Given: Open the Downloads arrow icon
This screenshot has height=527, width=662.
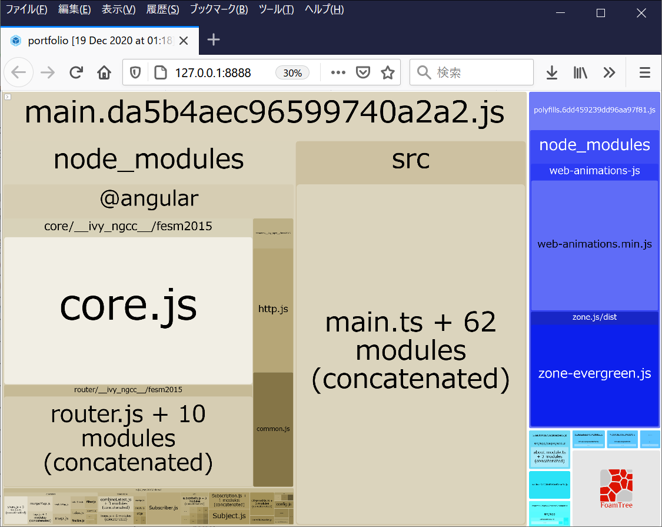Looking at the screenshot, I should point(552,72).
